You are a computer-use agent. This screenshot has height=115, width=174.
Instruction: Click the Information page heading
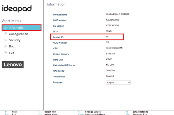[x=56, y=4]
